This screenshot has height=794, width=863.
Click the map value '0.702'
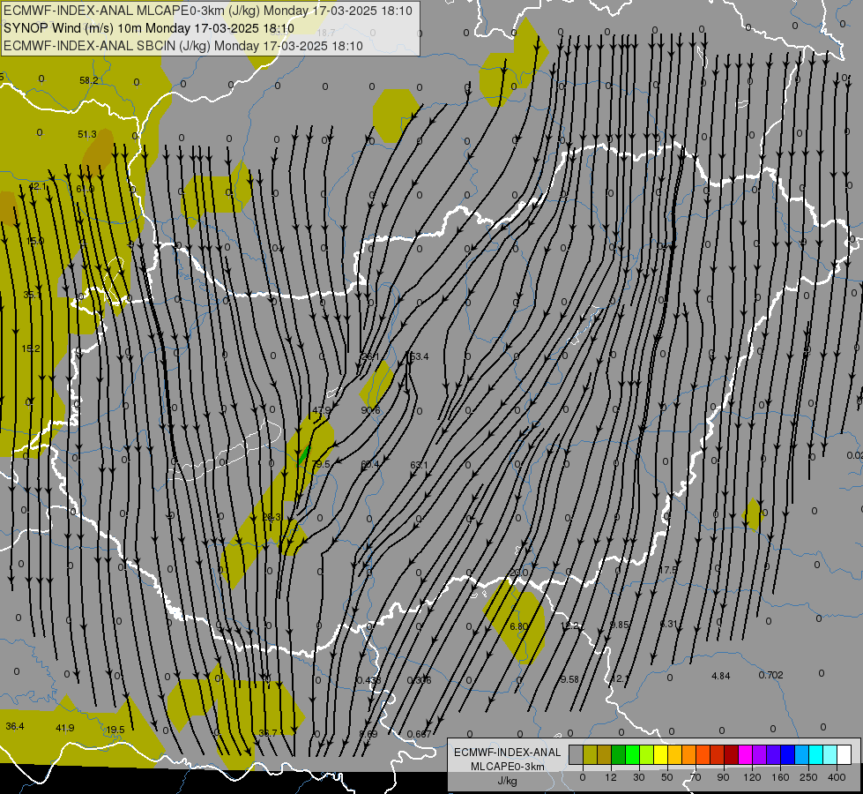coord(770,675)
